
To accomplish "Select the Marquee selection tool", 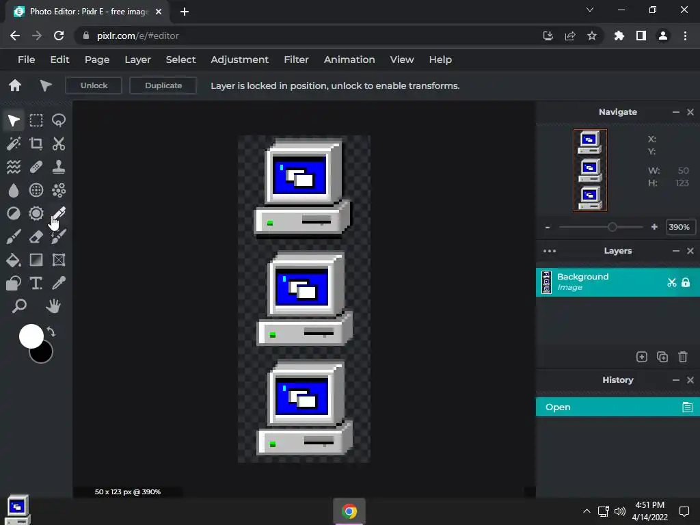I will tap(36, 120).
